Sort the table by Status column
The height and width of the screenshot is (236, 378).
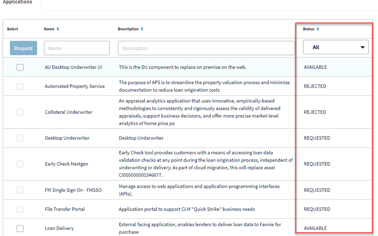[x=318, y=29]
